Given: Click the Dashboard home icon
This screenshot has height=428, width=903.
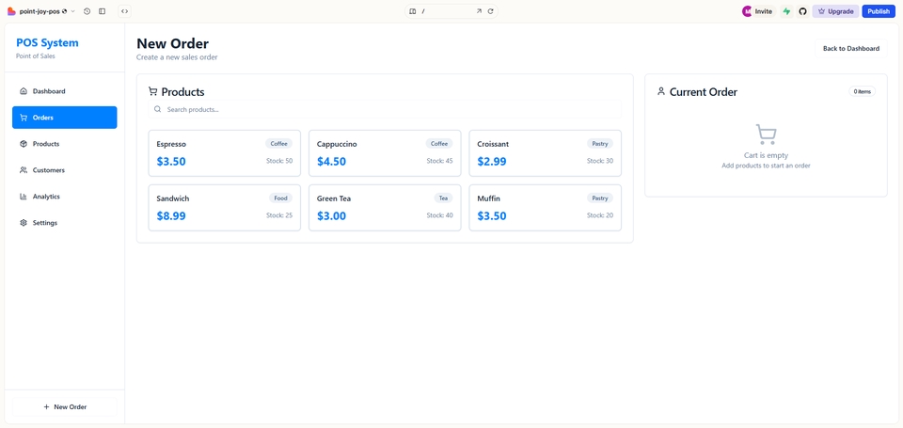Looking at the screenshot, I should point(24,91).
